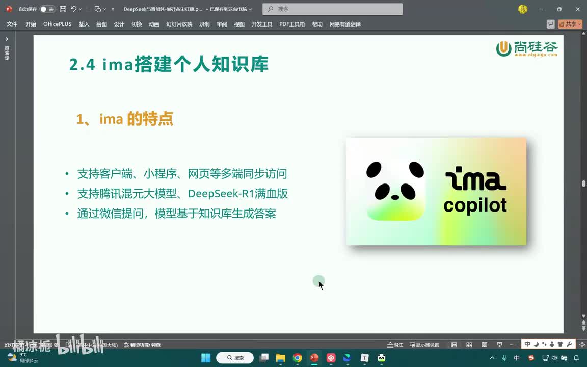Image resolution: width=587 pixels, height=367 pixels.
Task: Open Google Chrome from the taskbar
Action: tap(297, 358)
